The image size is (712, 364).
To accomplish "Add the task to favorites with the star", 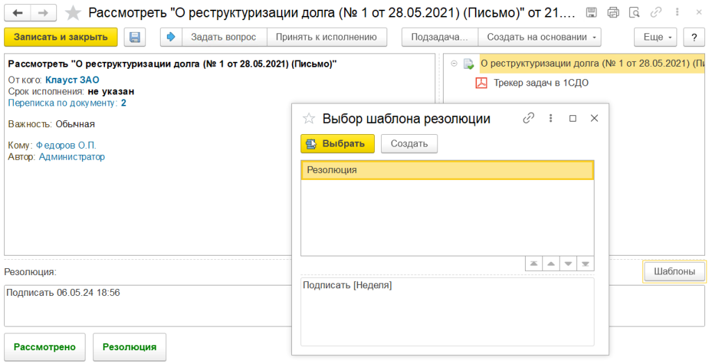I will (x=72, y=13).
